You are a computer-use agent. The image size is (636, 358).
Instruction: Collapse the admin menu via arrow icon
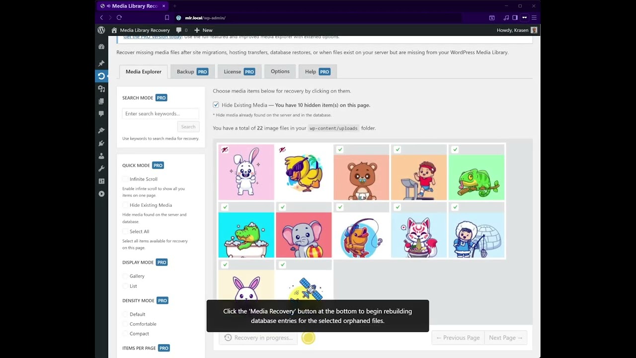coord(101,194)
